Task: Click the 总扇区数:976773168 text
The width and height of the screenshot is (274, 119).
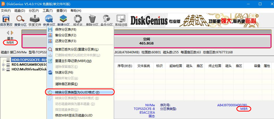Action: pos(218,52)
